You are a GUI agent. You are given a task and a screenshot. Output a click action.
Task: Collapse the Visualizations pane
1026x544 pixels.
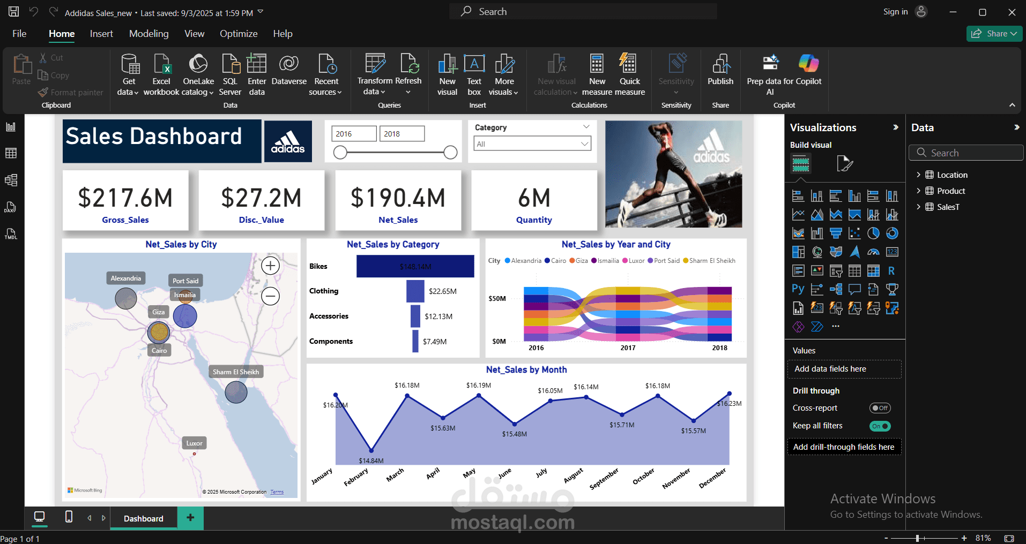[895, 127]
